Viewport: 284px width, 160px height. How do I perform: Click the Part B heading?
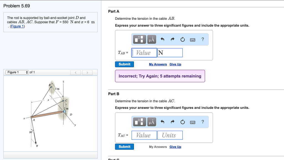[x=114, y=94]
